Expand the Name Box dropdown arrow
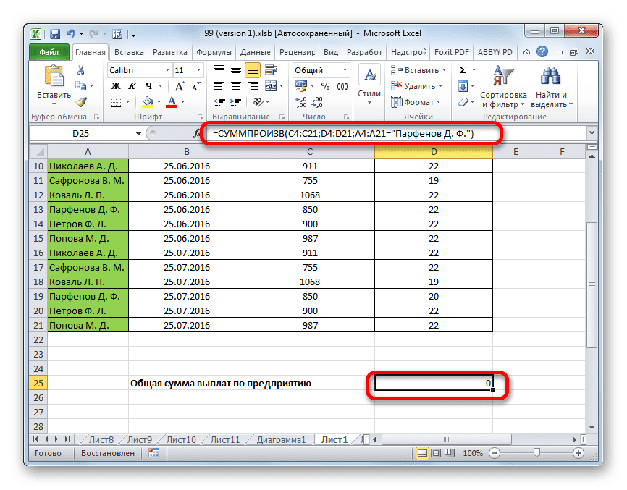This screenshot has width=627, height=490. coord(138,133)
